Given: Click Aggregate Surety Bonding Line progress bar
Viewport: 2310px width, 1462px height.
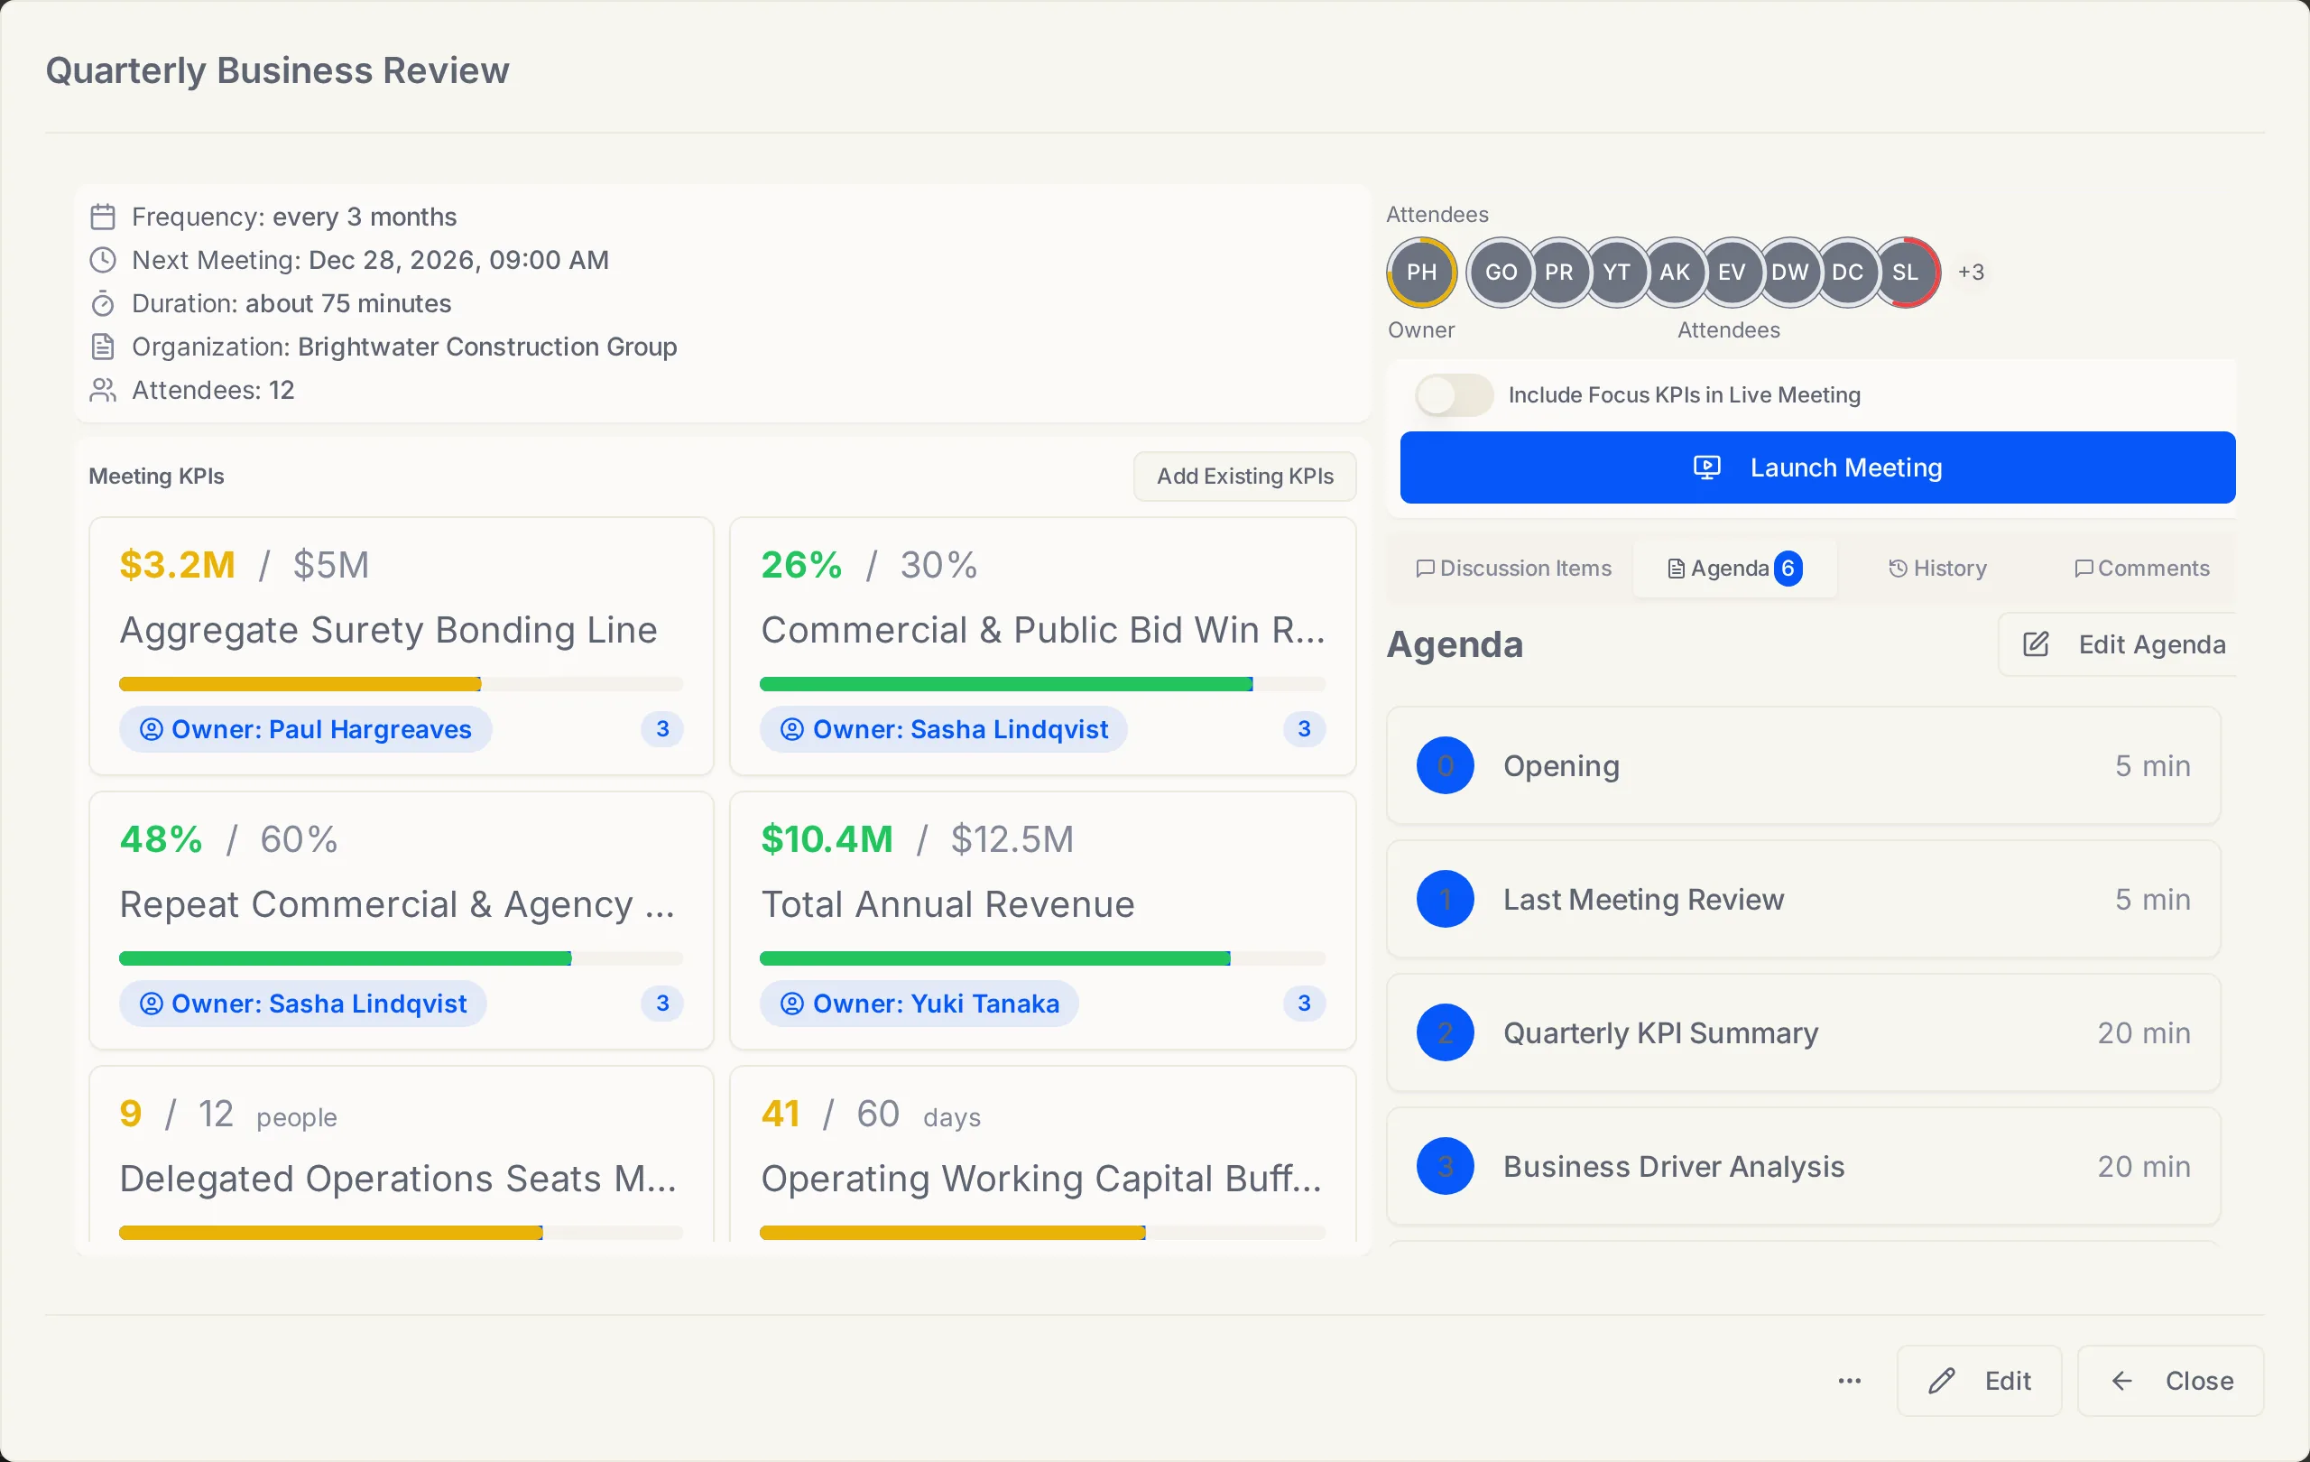Looking at the screenshot, I should 401,684.
